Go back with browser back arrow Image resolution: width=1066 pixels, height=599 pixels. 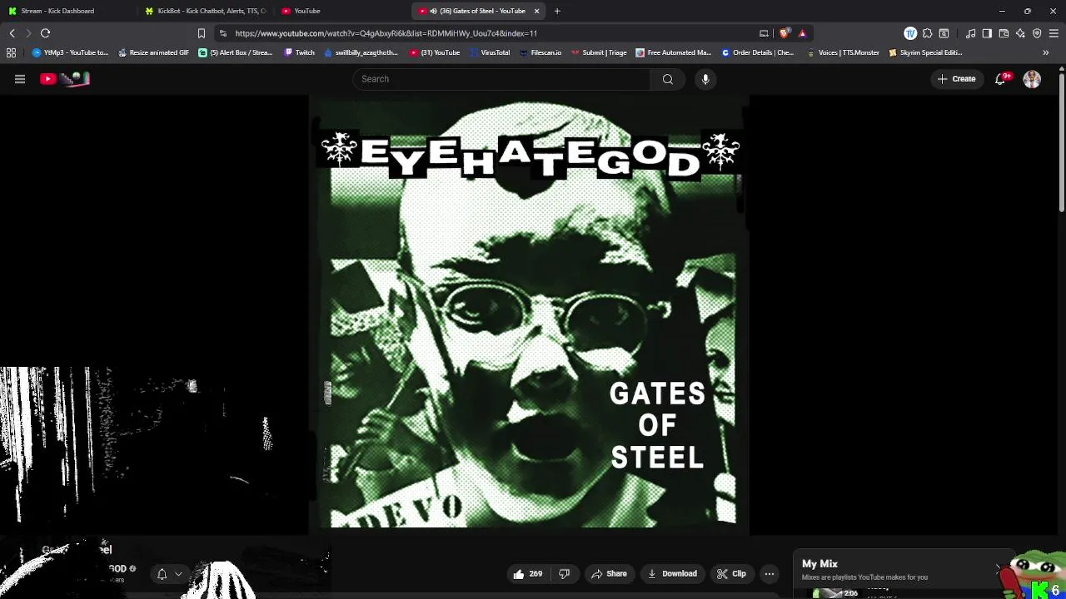coord(12,33)
